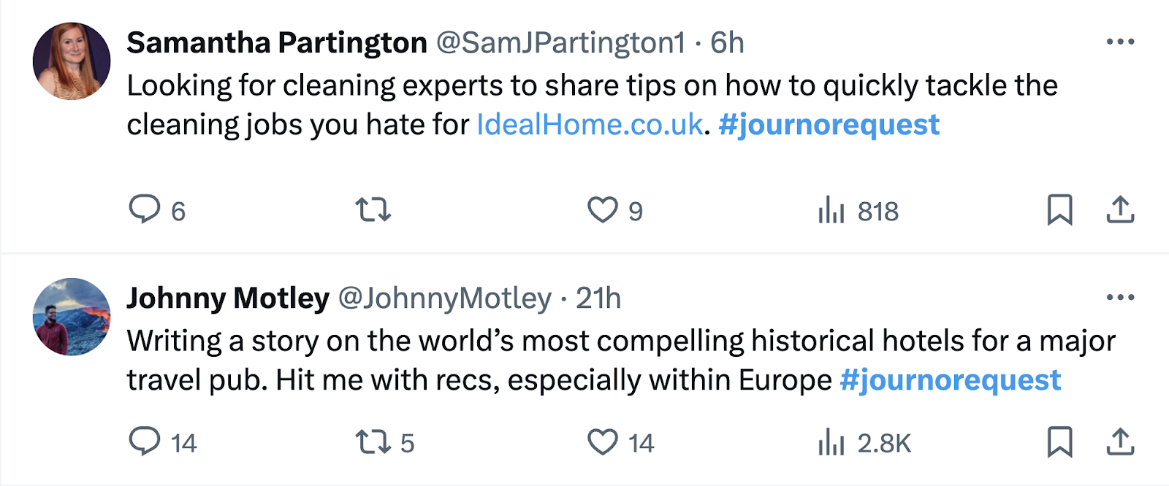1169x486 pixels.
Task: Reply to Samantha Partington's tweet
Action: click(x=145, y=209)
